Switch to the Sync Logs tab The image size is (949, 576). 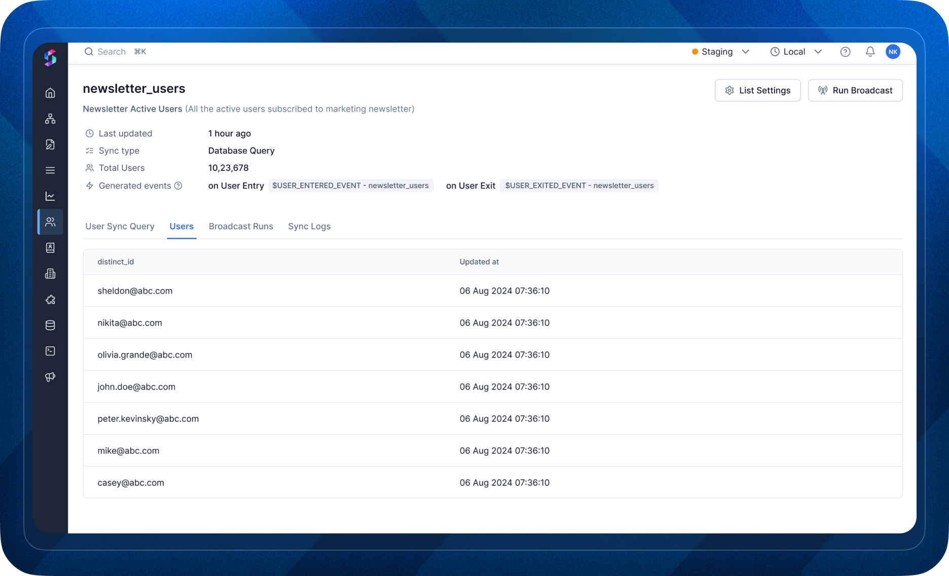click(x=309, y=226)
